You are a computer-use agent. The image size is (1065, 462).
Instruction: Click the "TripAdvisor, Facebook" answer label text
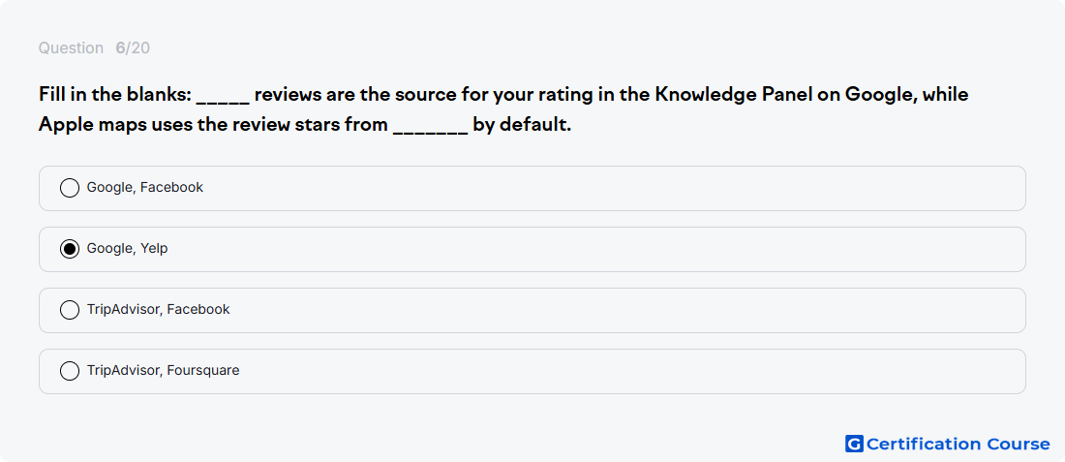click(x=158, y=310)
